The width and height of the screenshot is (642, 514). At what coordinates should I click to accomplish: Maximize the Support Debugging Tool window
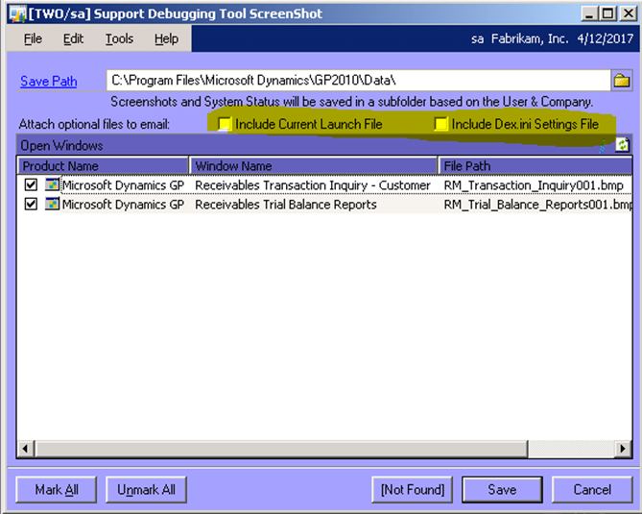[608, 14]
